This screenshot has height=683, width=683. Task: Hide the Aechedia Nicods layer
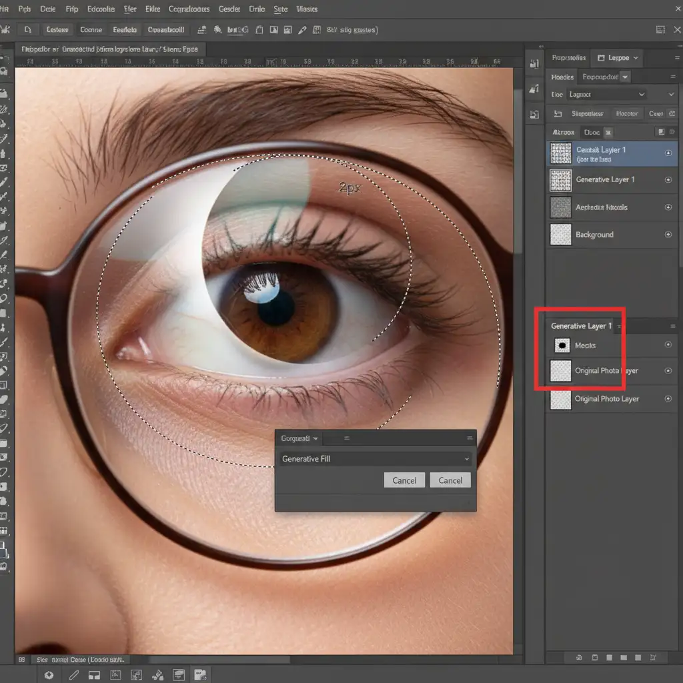tap(668, 207)
